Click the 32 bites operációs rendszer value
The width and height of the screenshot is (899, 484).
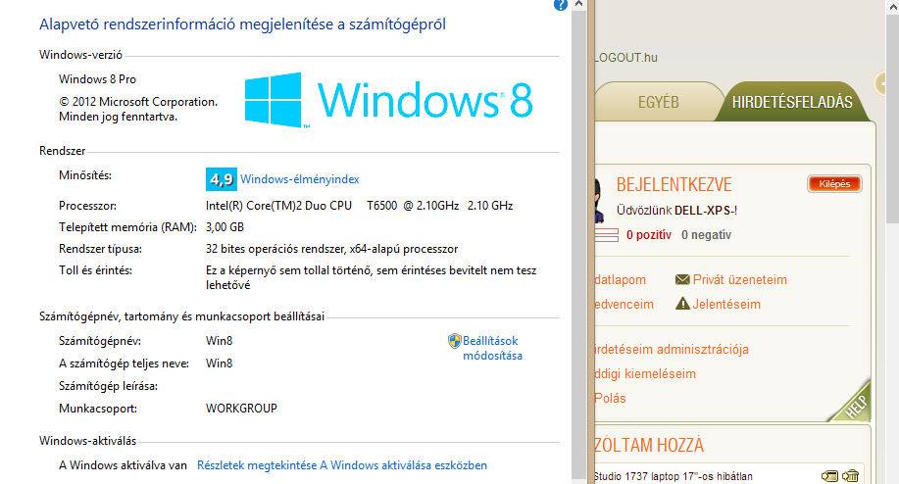[331, 249]
